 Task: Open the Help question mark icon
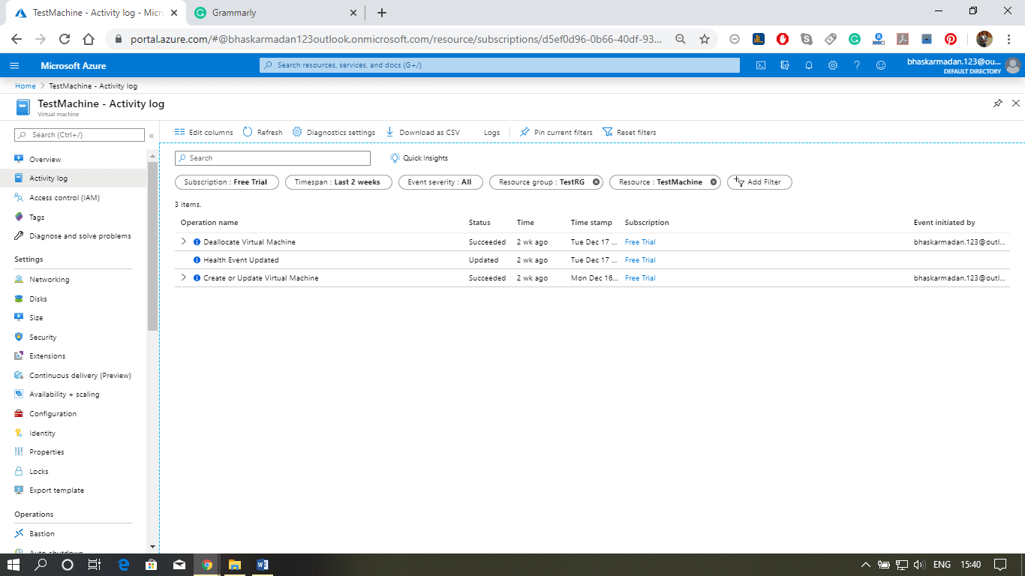coord(857,65)
